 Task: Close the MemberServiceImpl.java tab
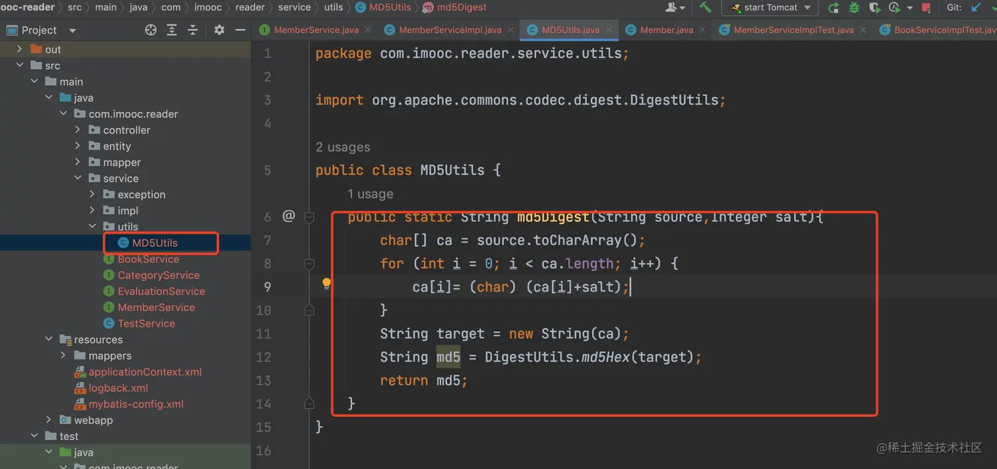510,30
